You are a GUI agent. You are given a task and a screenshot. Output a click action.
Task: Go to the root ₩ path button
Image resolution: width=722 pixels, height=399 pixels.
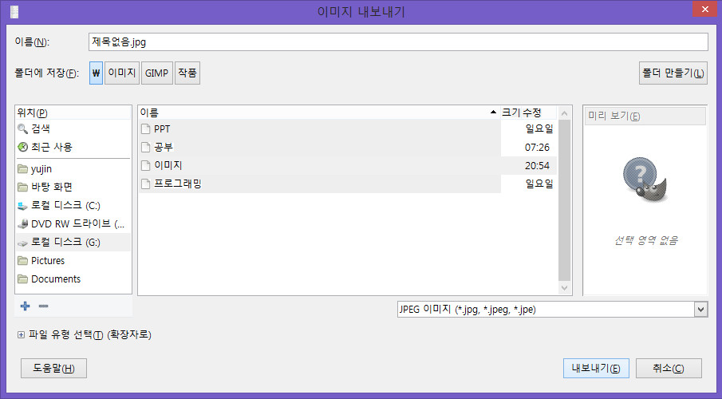click(96, 73)
